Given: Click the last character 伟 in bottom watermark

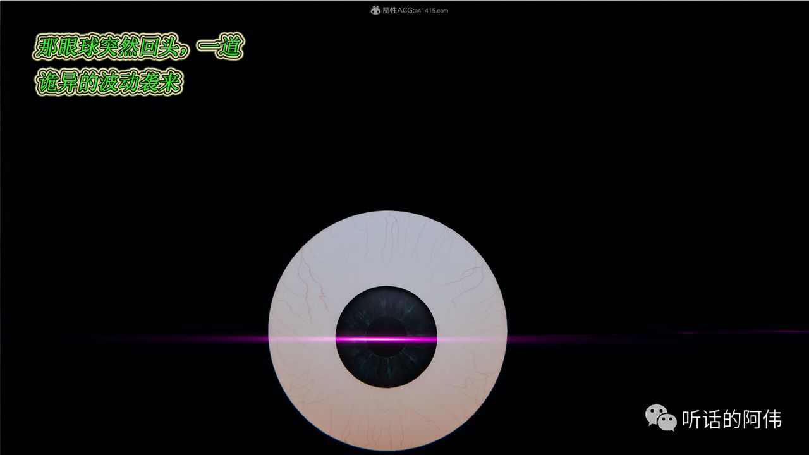Looking at the screenshot, I should (771, 420).
